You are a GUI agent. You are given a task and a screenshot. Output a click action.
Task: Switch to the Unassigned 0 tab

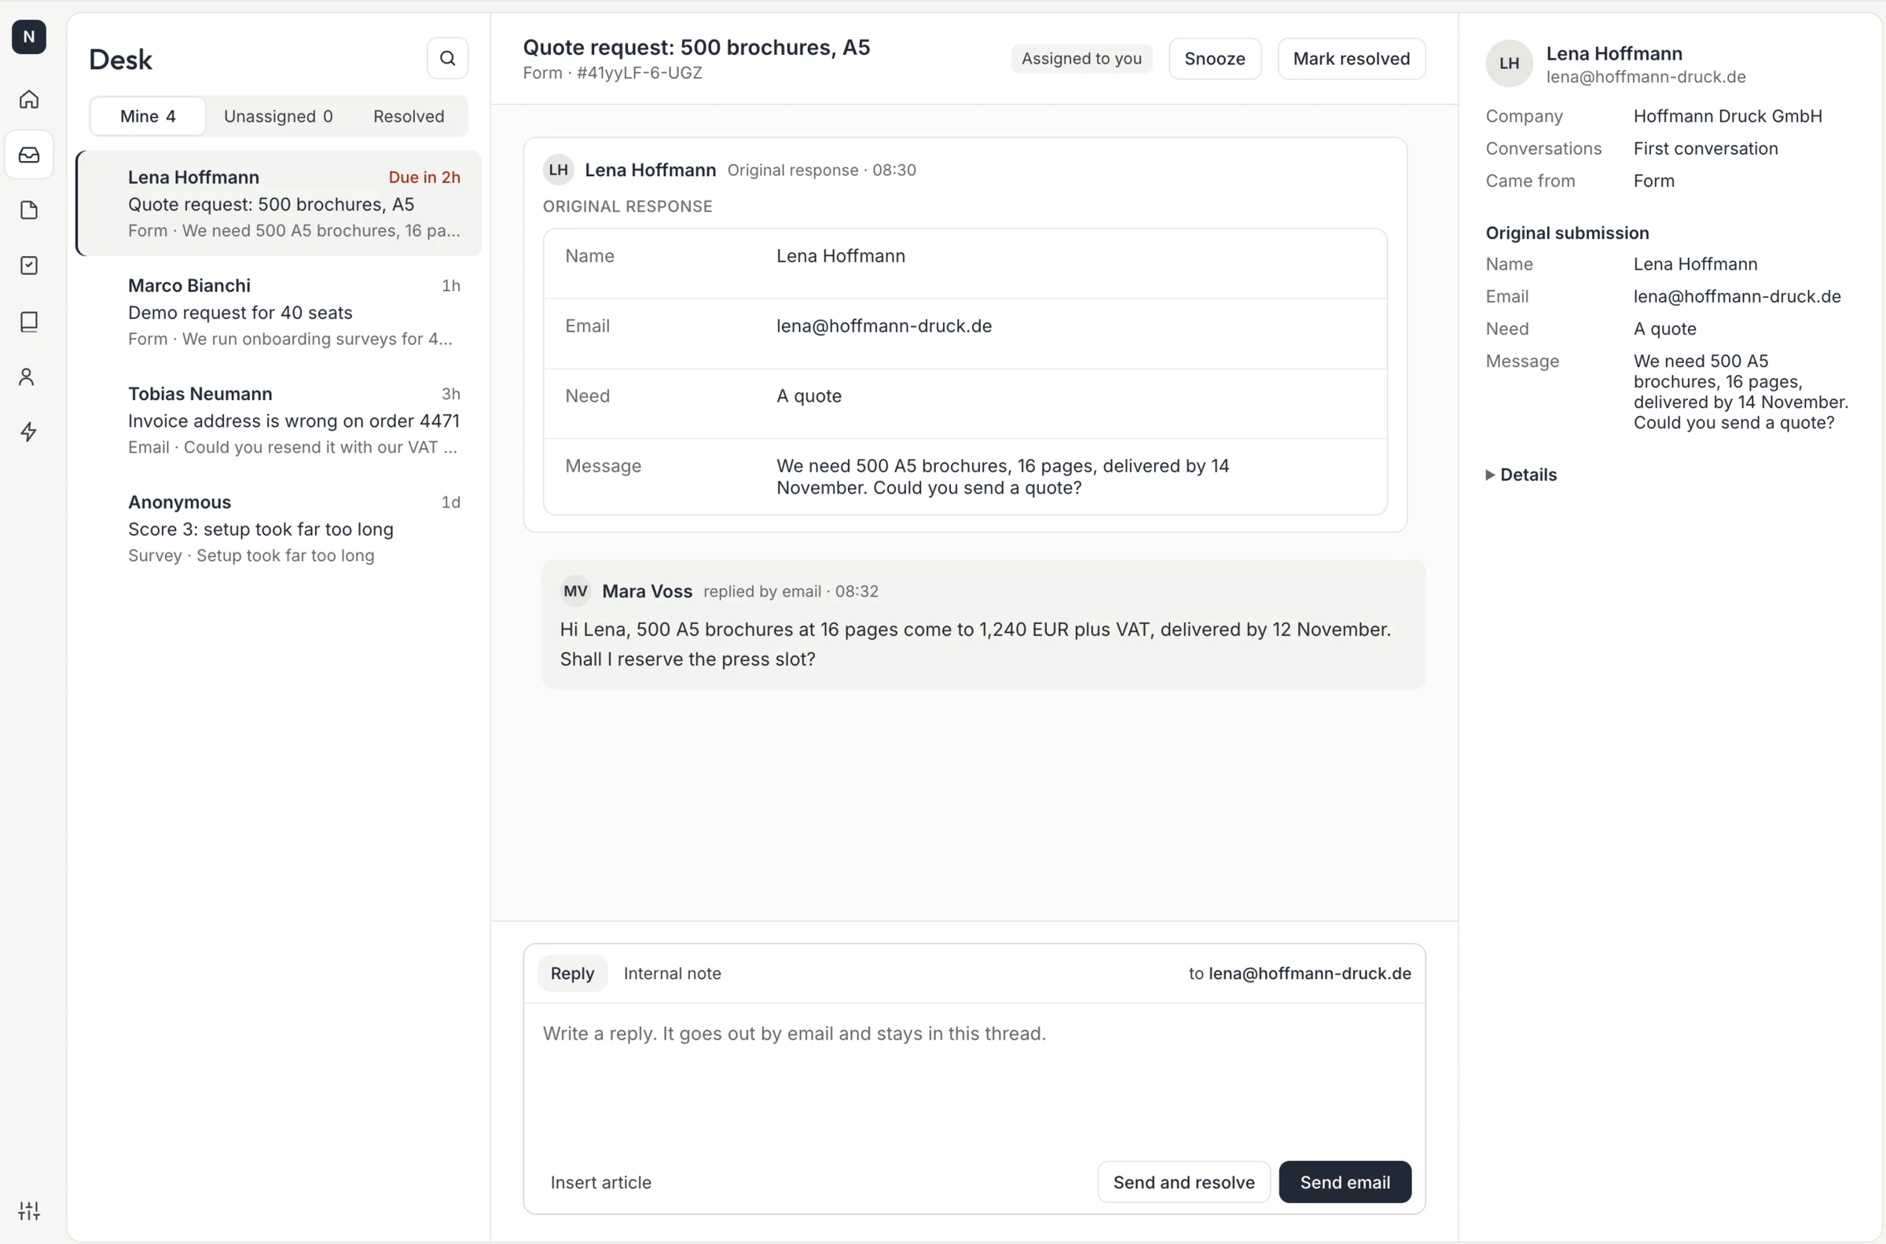(277, 116)
